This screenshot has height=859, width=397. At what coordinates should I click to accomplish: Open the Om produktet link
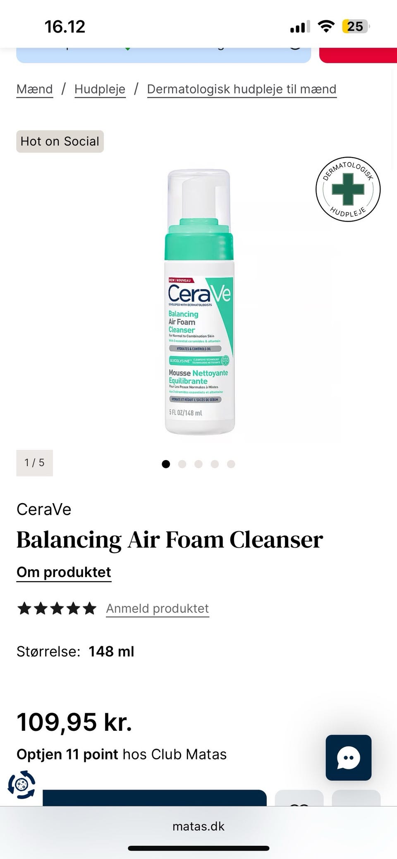click(x=64, y=573)
